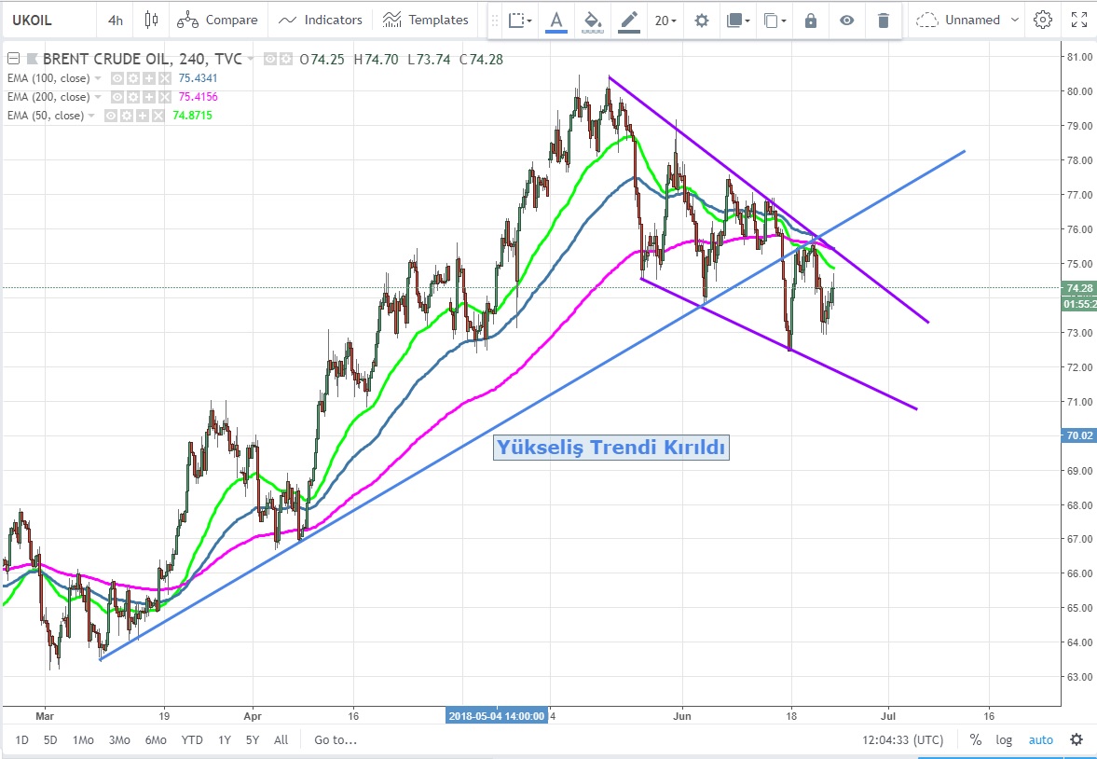Screen dimensions: 1097x759
Task: Click the Go to... button
Action: tap(336, 739)
